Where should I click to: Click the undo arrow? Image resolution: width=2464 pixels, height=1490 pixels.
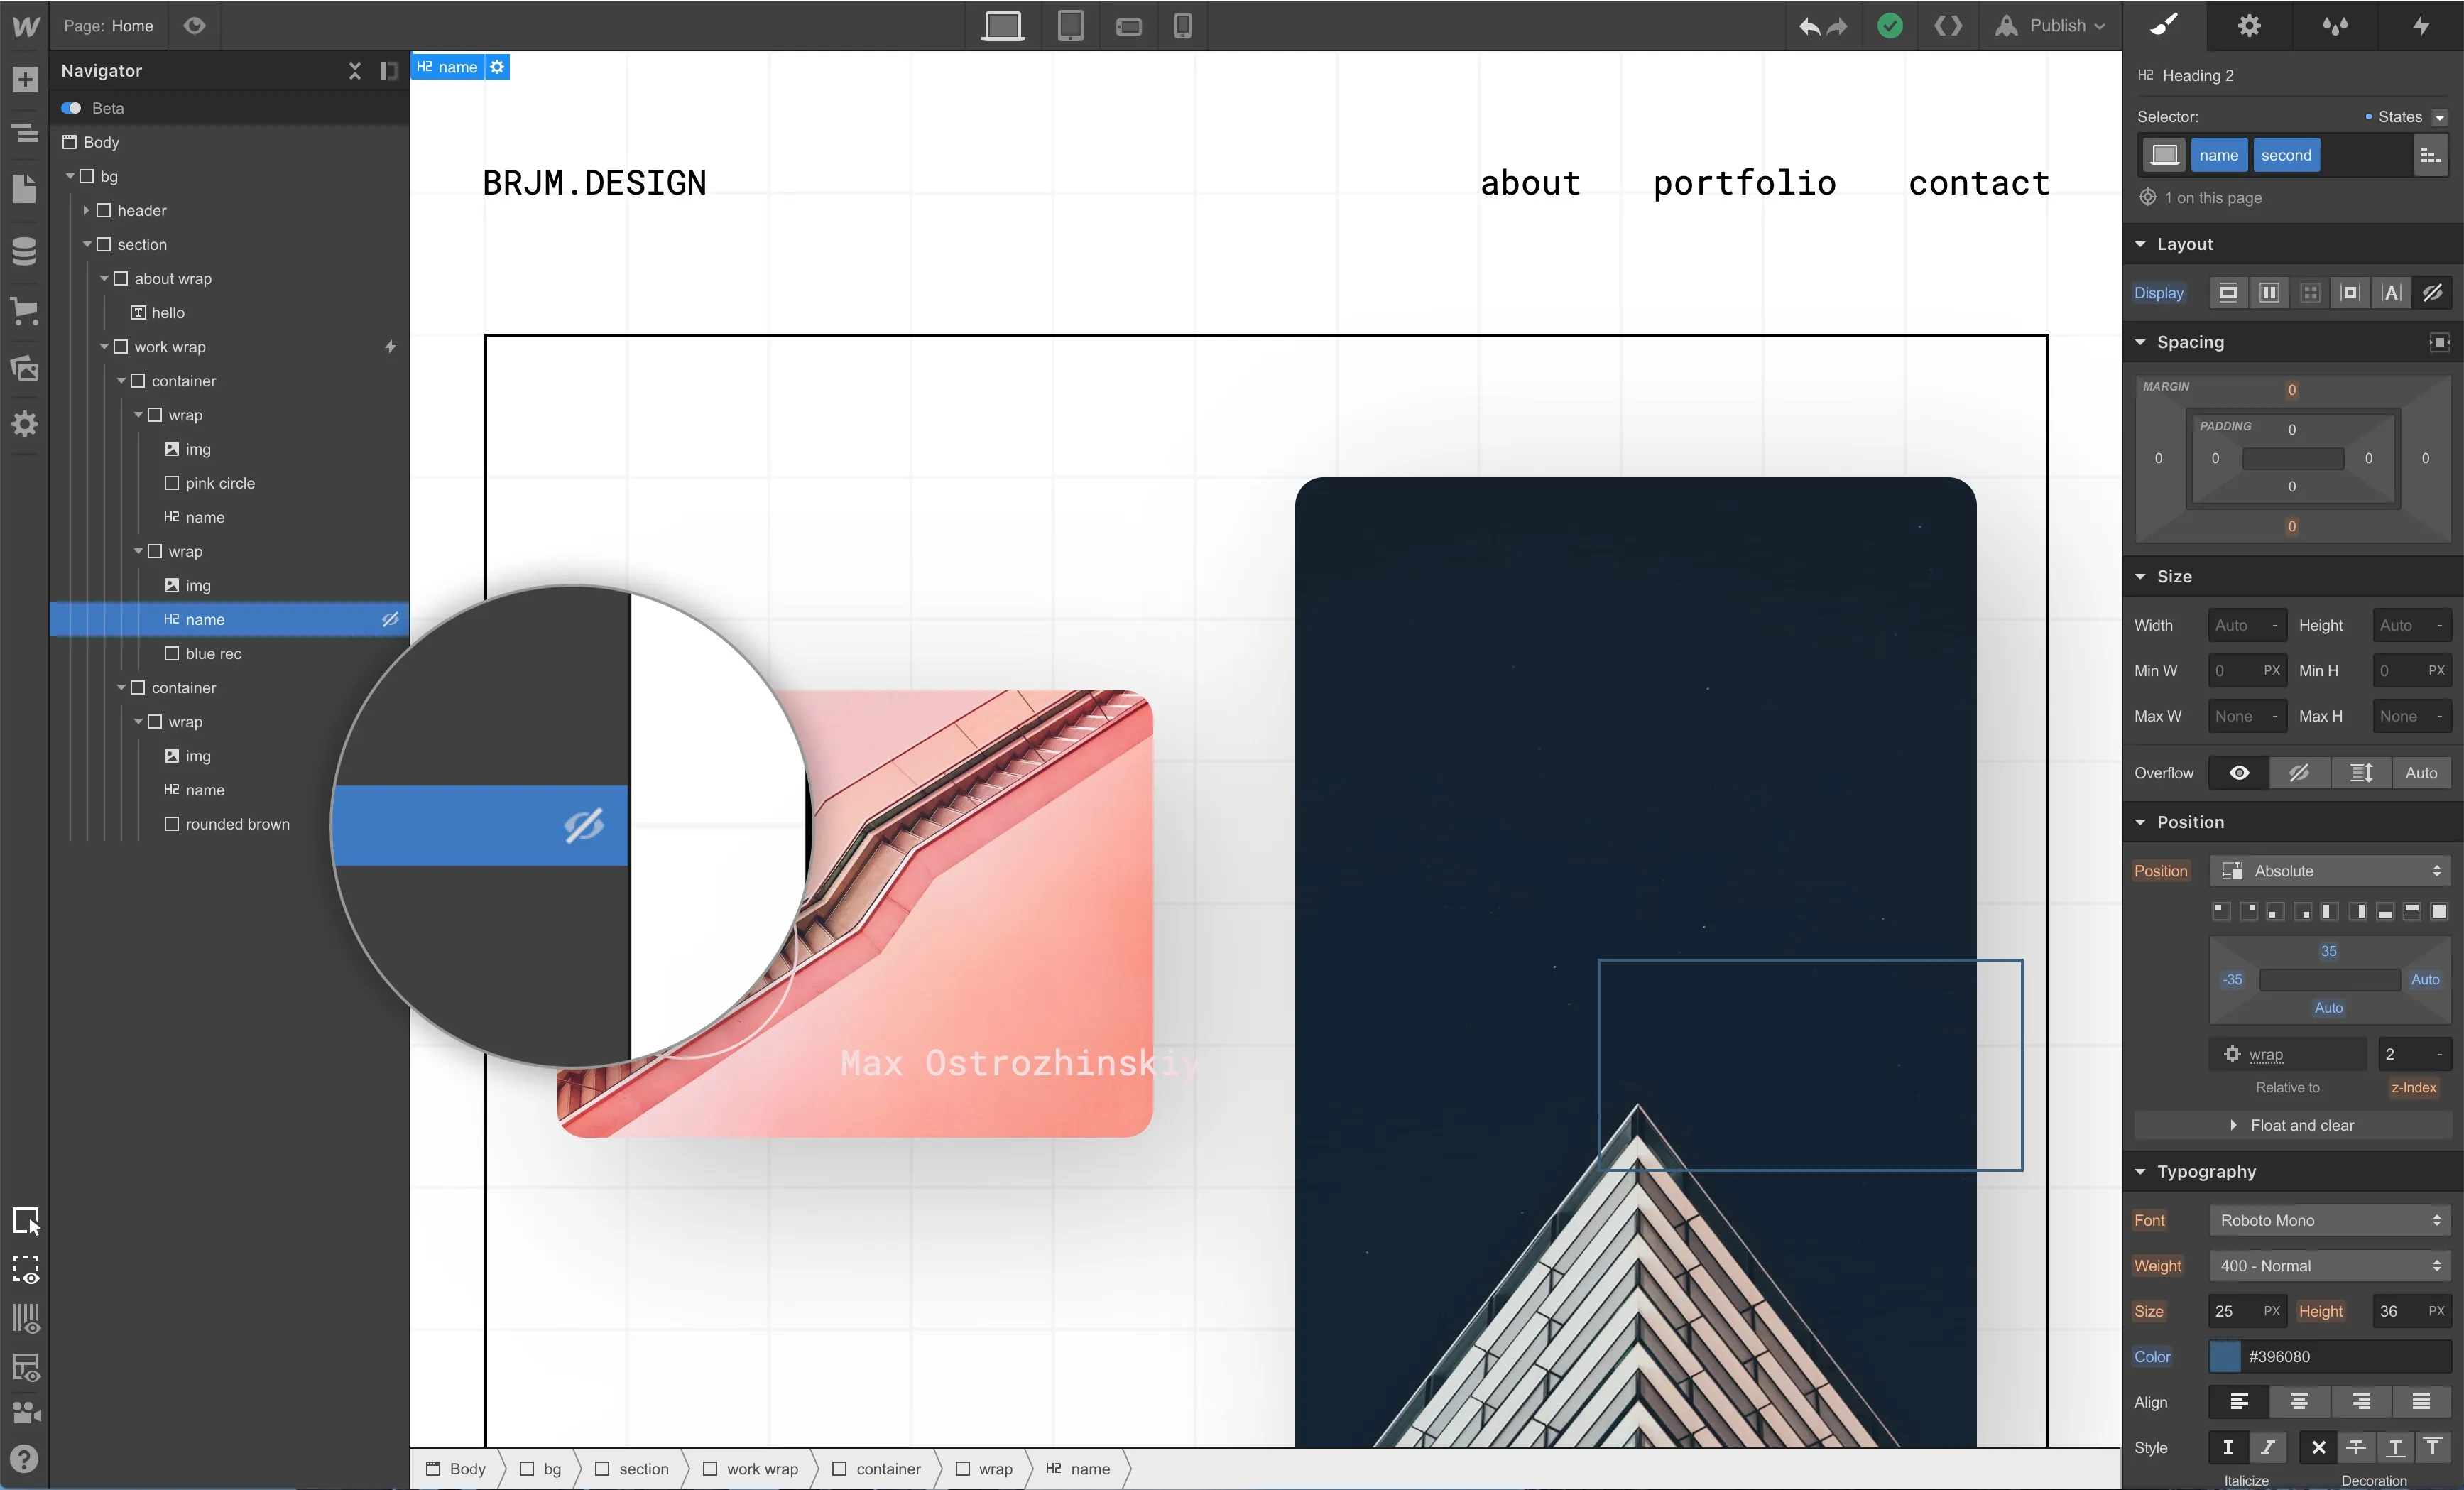[1809, 26]
